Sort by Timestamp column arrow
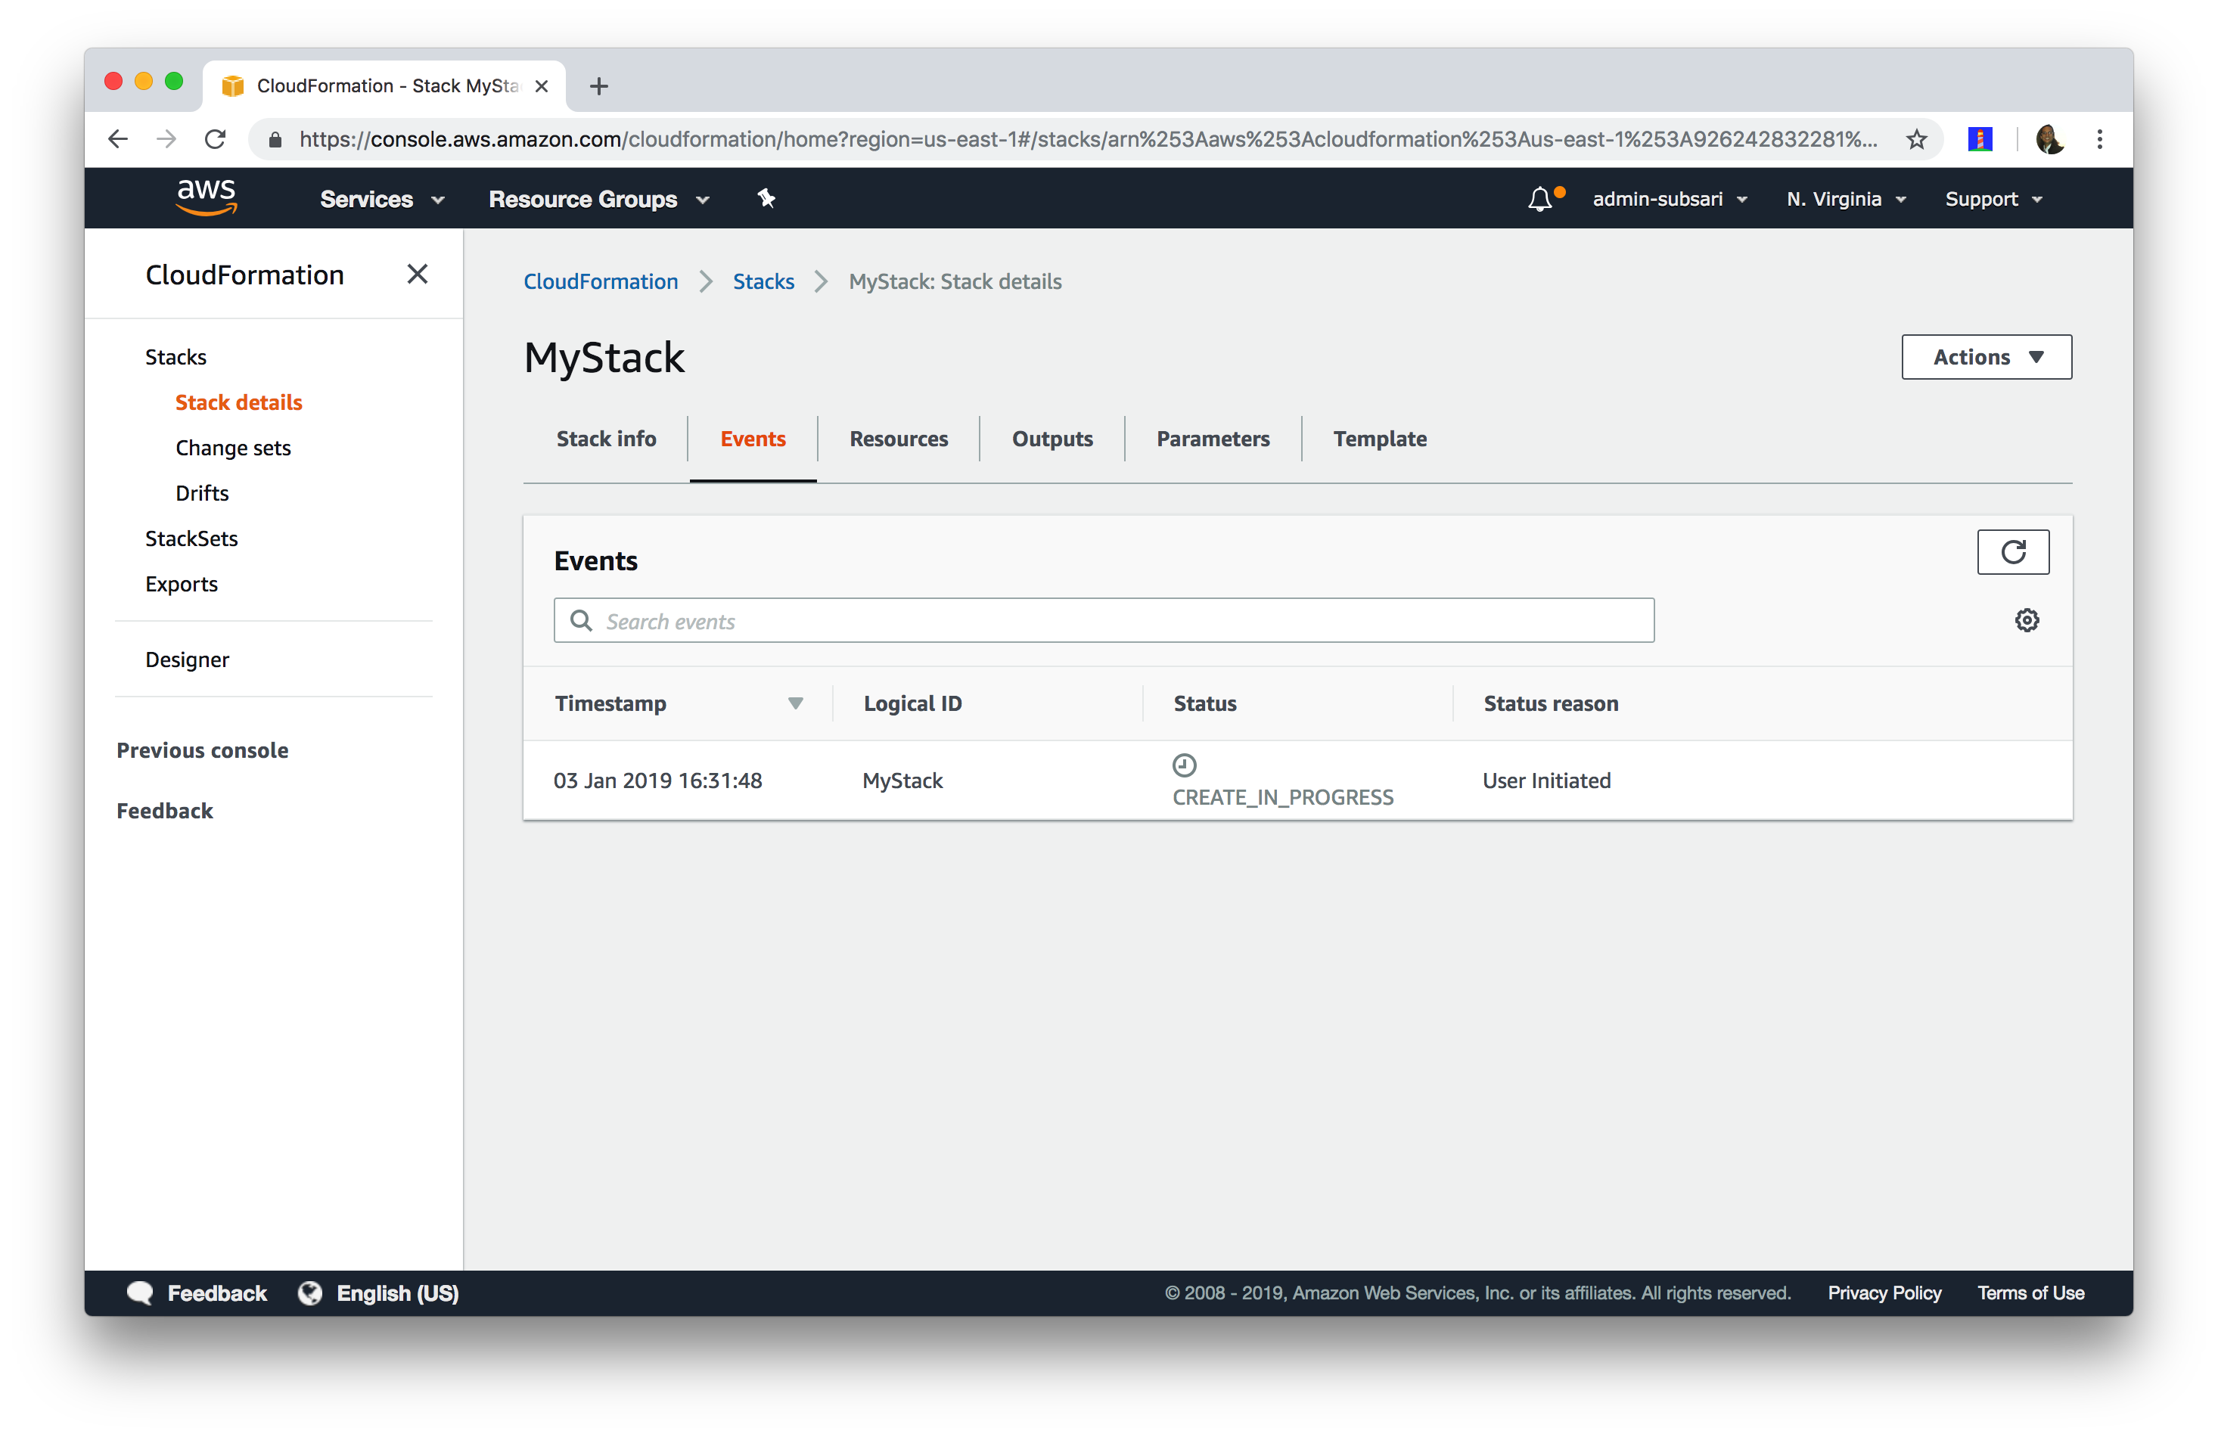The height and width of the screenshot is (1437, 2218). (795, 703)
